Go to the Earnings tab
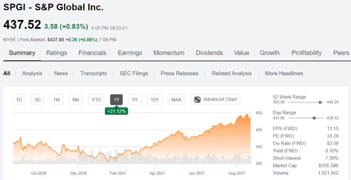Image resolution: width=351 pixels, height=180 pixels. click(130, 53)
